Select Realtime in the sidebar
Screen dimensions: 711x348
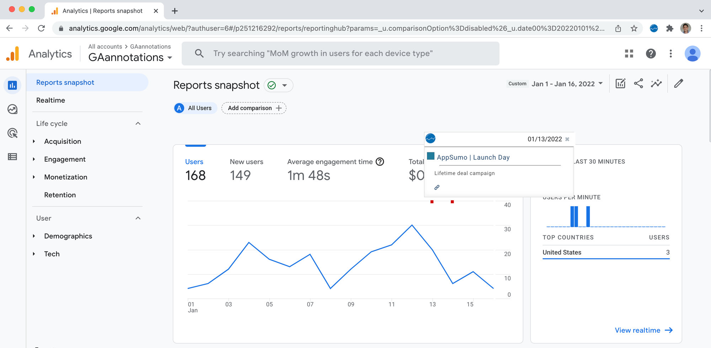tap(51, 100)
